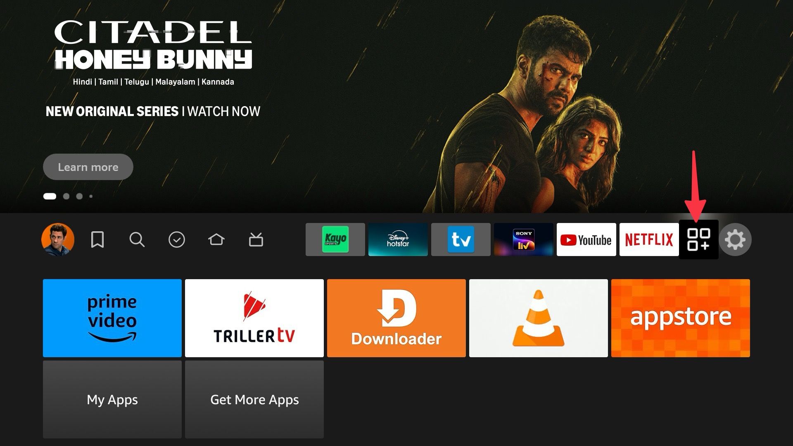Screen dimensions: 793x446
Task: Open VLC media player app
Action: click(538, 318)
